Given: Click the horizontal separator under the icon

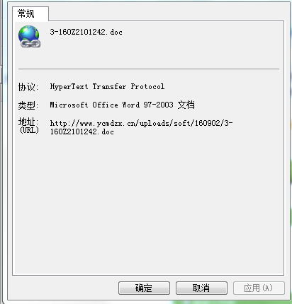Looking at the screenshot, I should click(x=149, y=69).
